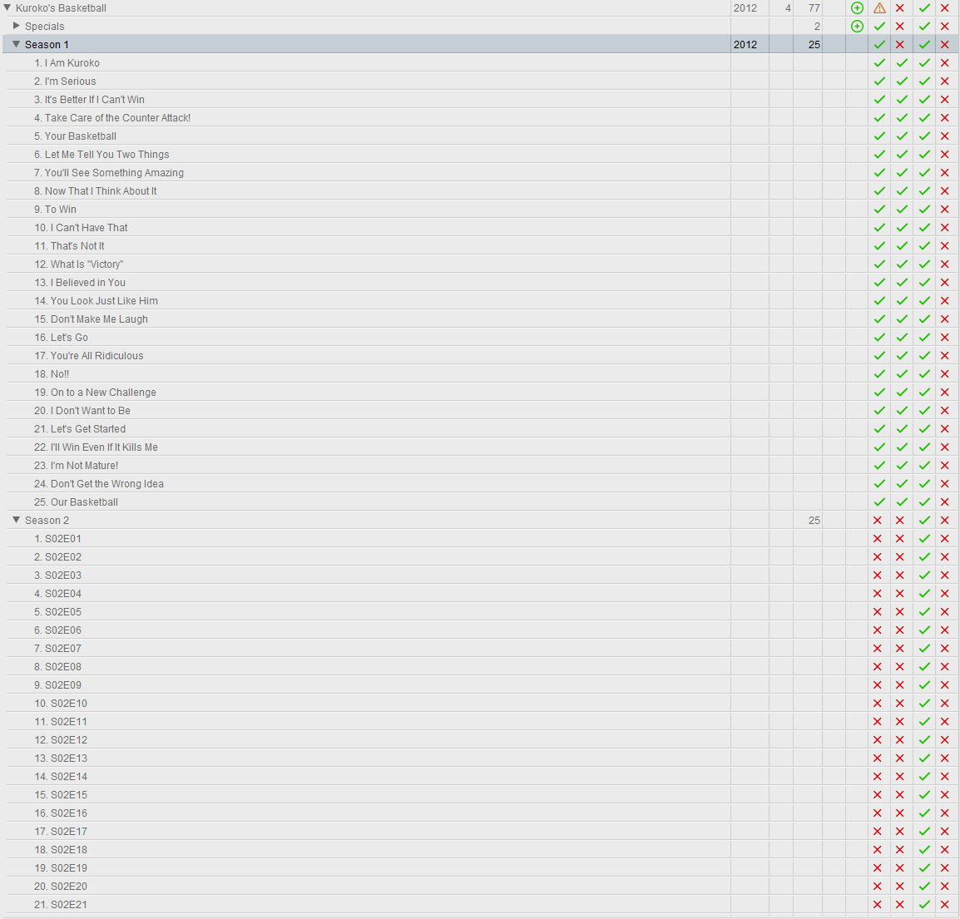Select episode "20. I Don't Want to Be"
Viewport: 960px width, 919px height.
[x=82, y=410]
